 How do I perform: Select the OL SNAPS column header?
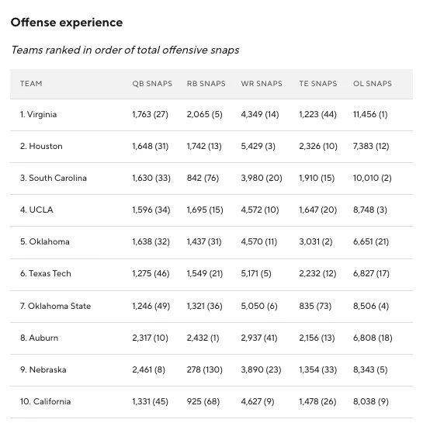pyautogui.click(x=373, y=84)
